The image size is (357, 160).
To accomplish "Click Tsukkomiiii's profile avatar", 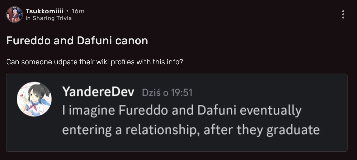I will (14, 15).
